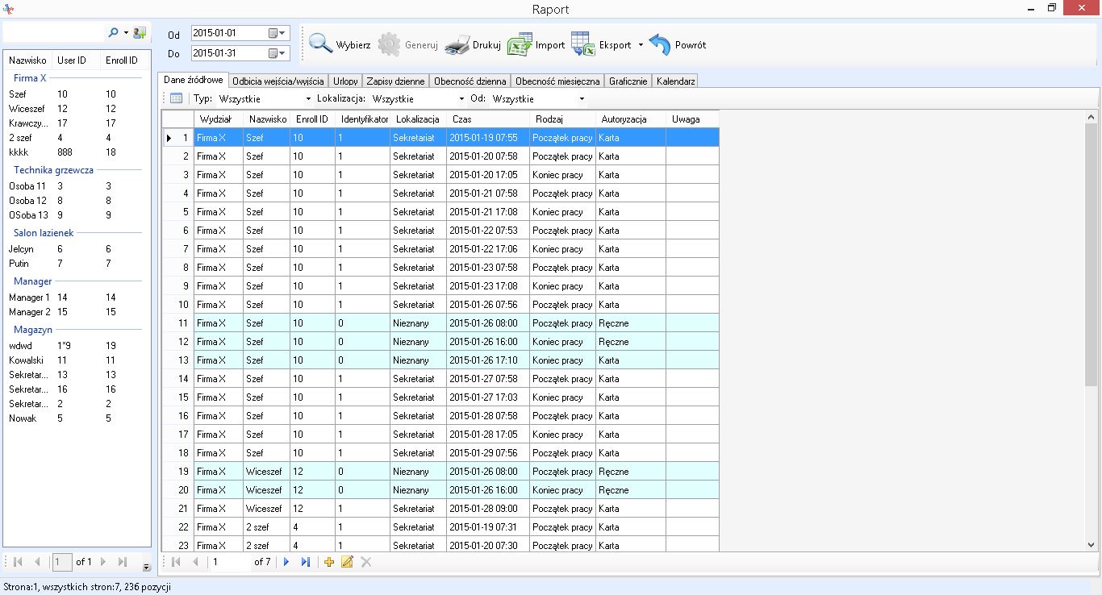Screen dimensions: 1102x595
Task: Click the yellow plus add record icon
Action: point(329,562)
